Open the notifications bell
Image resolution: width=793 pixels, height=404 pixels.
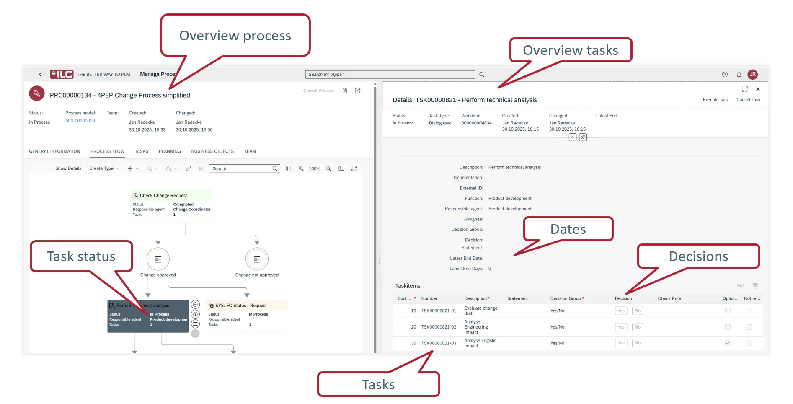739,75
